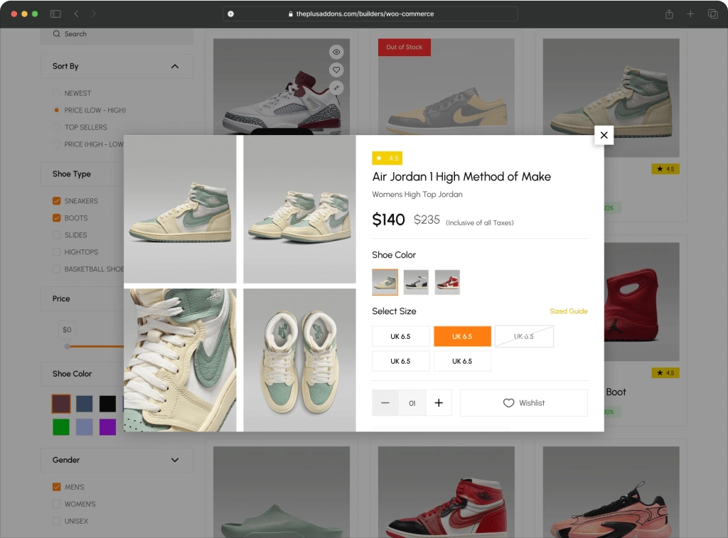Click the minus icon to decrease quantity
Screen dimensions: 728x538
385,402
